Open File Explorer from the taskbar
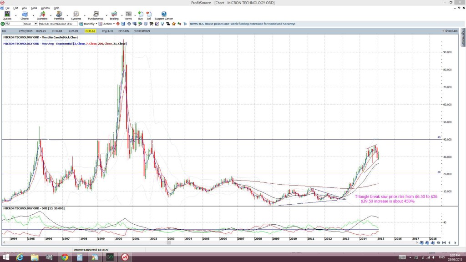This screenshot has width=466, height=262. click(x=35, y=257)
